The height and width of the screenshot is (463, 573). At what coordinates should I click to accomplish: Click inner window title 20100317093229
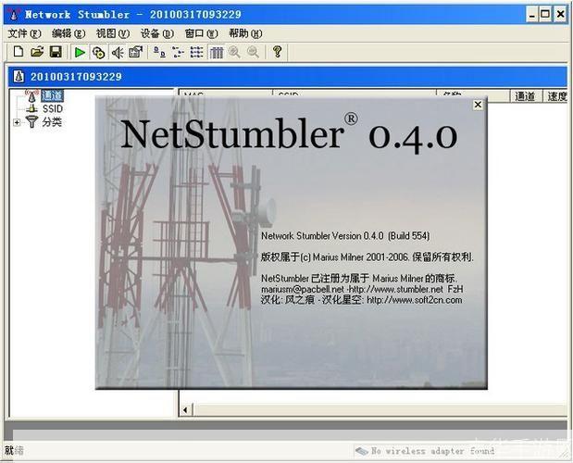(x=76, y=77)
